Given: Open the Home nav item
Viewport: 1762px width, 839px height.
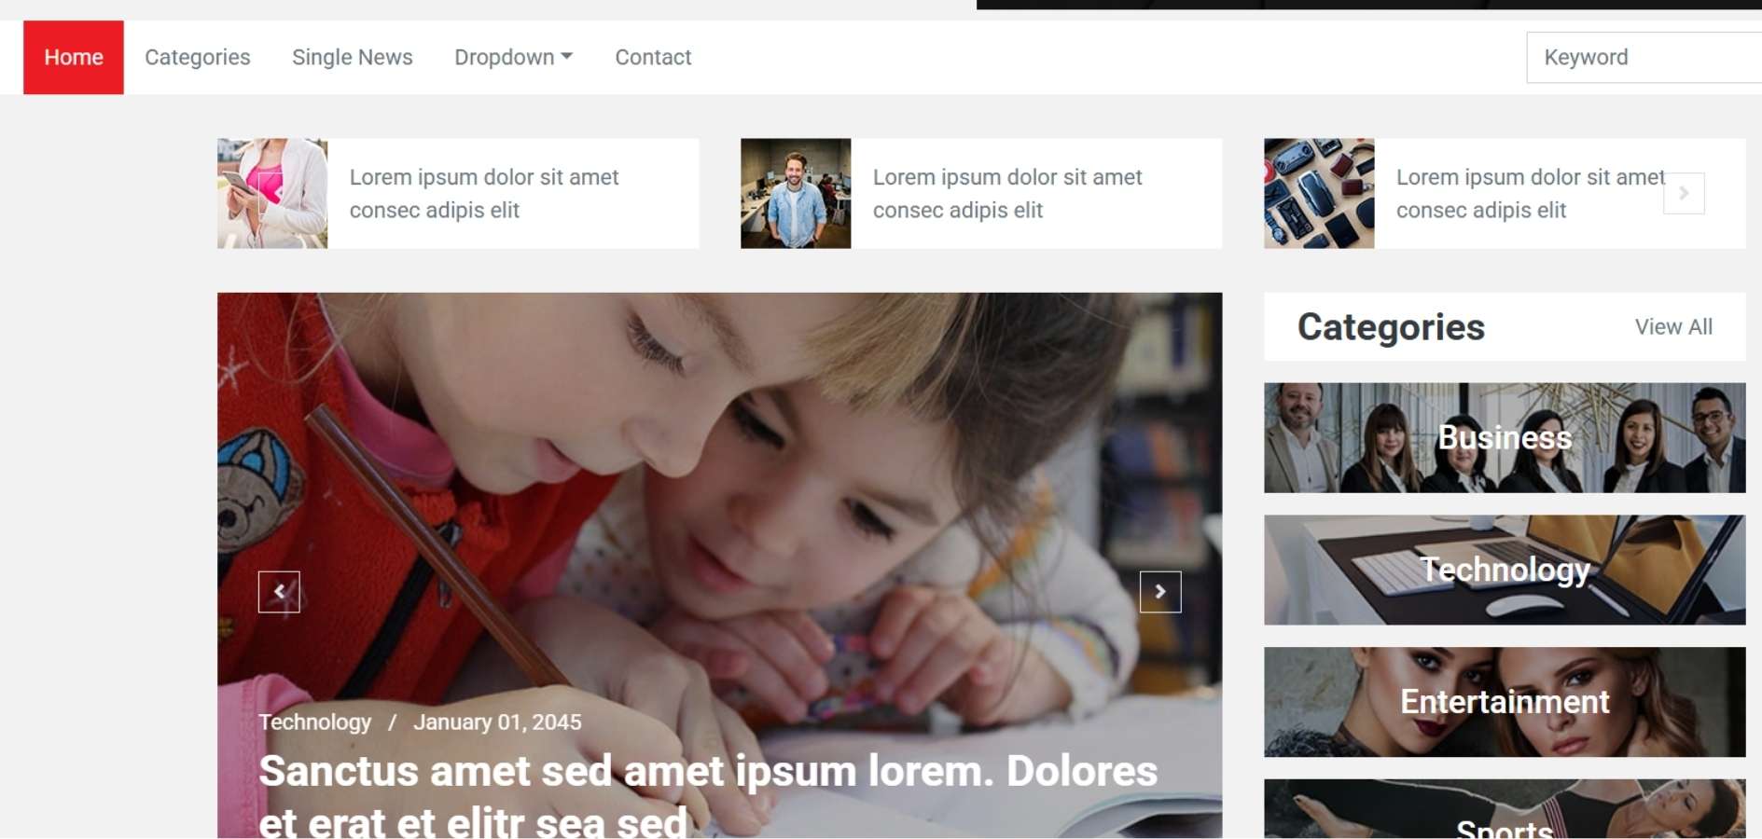Looking at the screenshot, I should (x=74, y=57).
